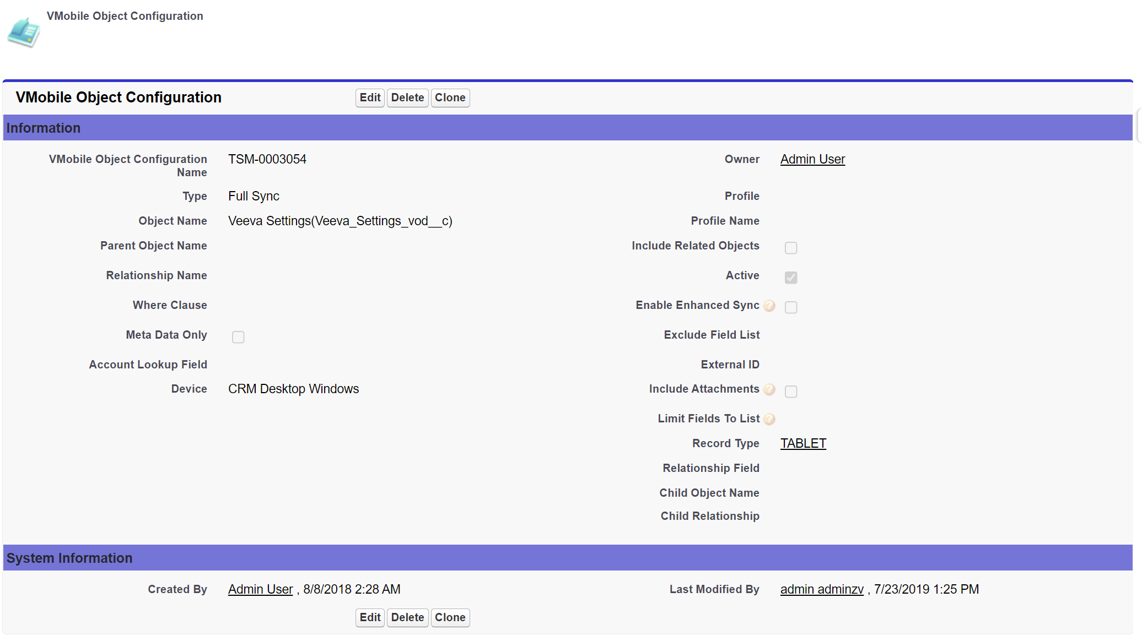The height and width of the screenshot is (641, 1142).
Task: Open the TABLET record type link
Action: pos(803,443)
